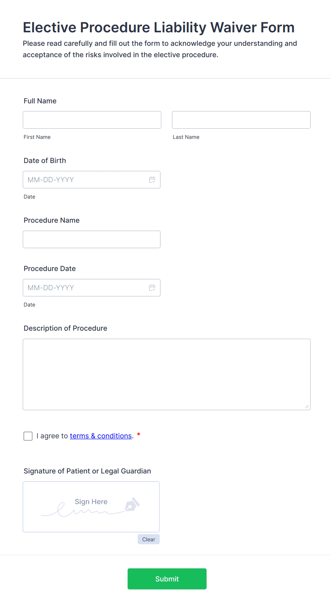Click the Description of Procedure label

point(65,328)
